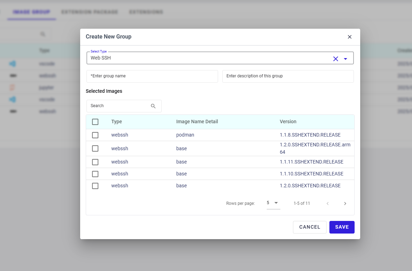Image resolution: width=412 pixels, height=271 pixels.
Task: Switch to Extensions tab in background
Action: pos(146,12)
